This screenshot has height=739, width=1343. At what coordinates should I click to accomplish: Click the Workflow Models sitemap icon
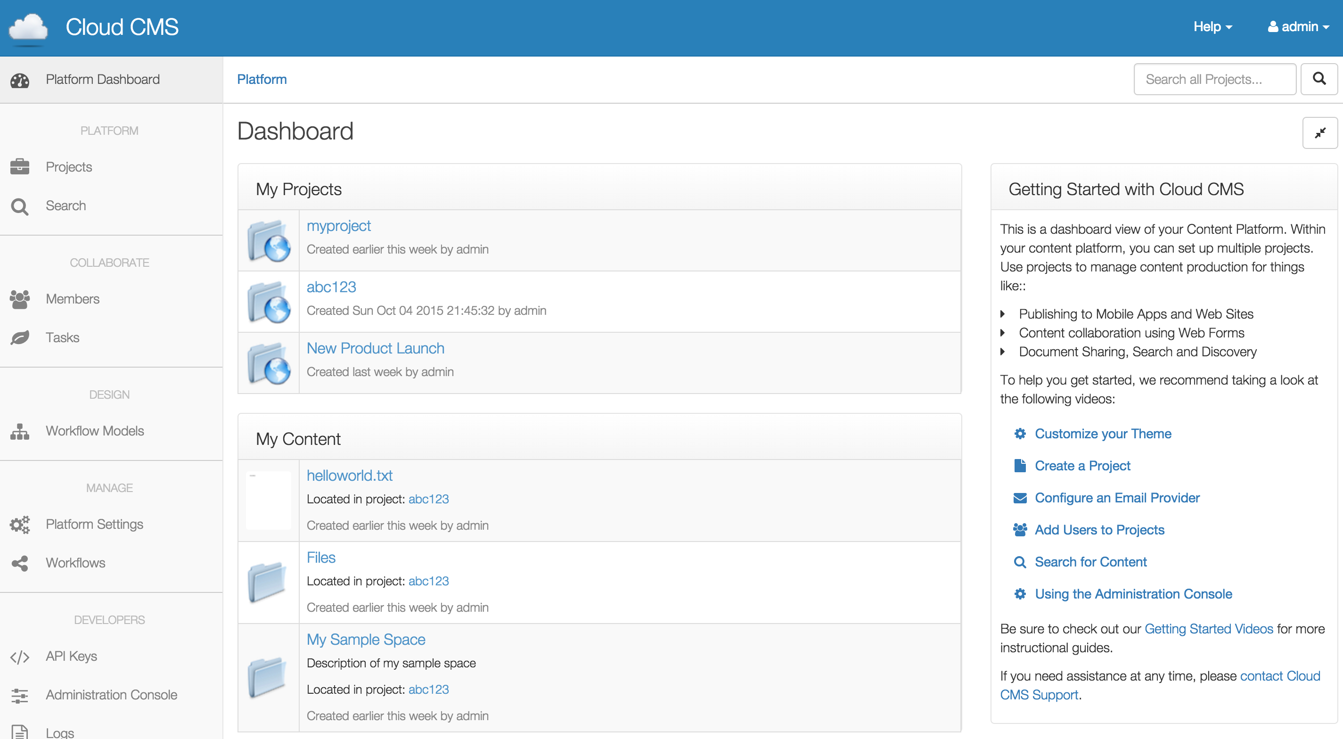point(20,431)
